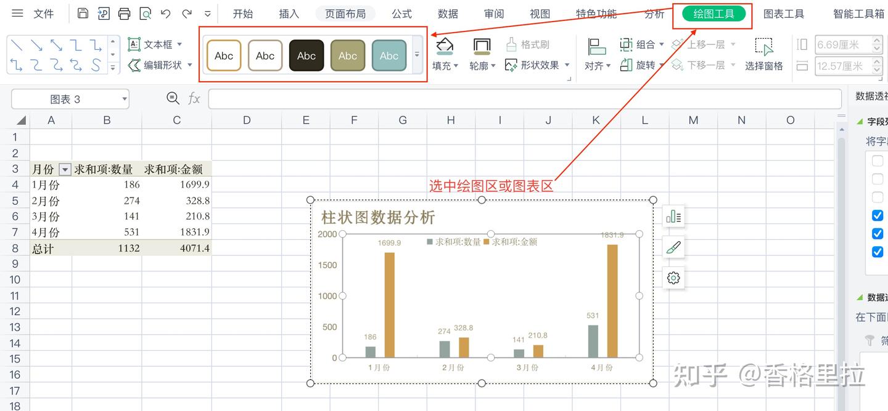Select the 柱状图数据分析 chart title
The image size is (888, 411).
pyautogui.click(x=378, y=217)
